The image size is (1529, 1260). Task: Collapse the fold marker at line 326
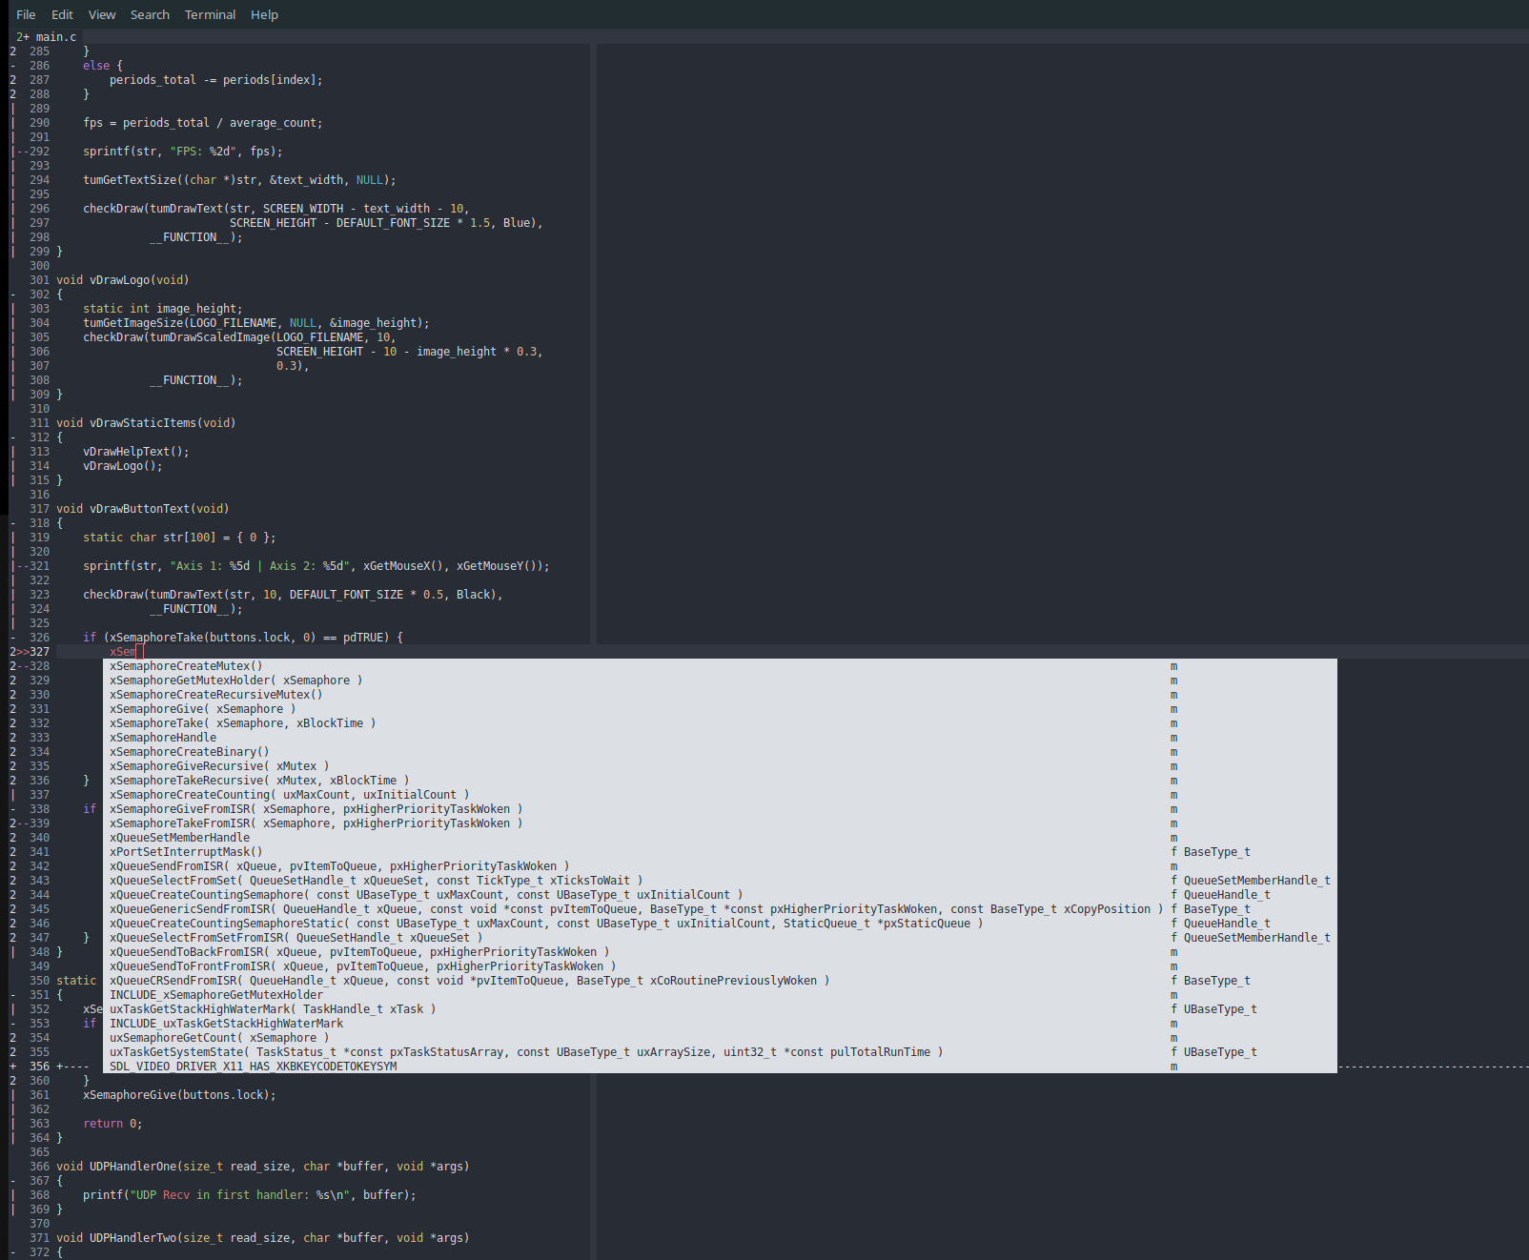tap(13, 638)
